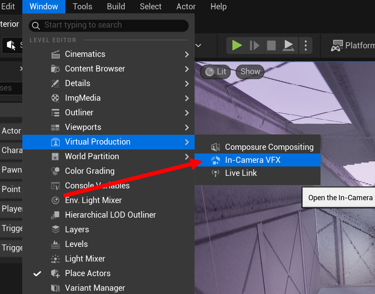Select the Actor item in Place Actors
The height and width of the screenshot is (294, 375).
11,131
